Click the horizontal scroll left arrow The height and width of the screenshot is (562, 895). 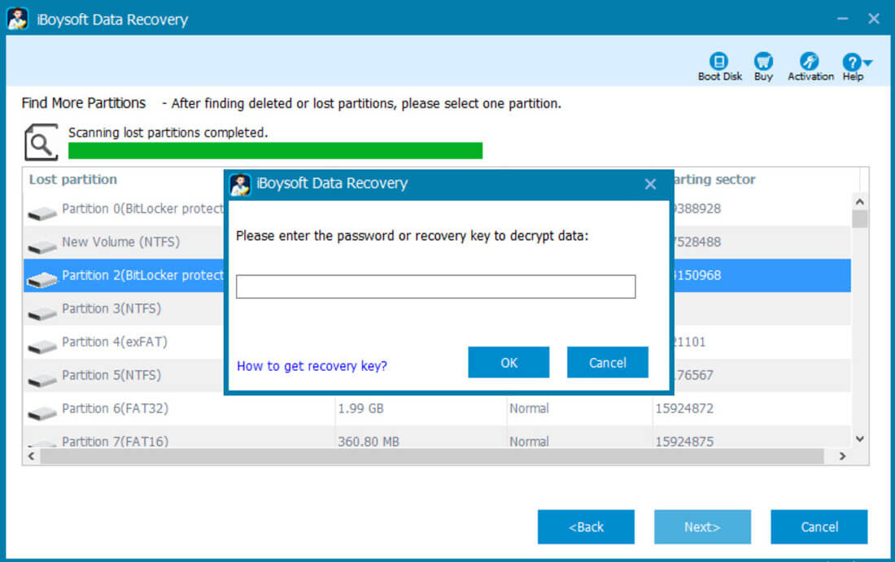[32, 456]
